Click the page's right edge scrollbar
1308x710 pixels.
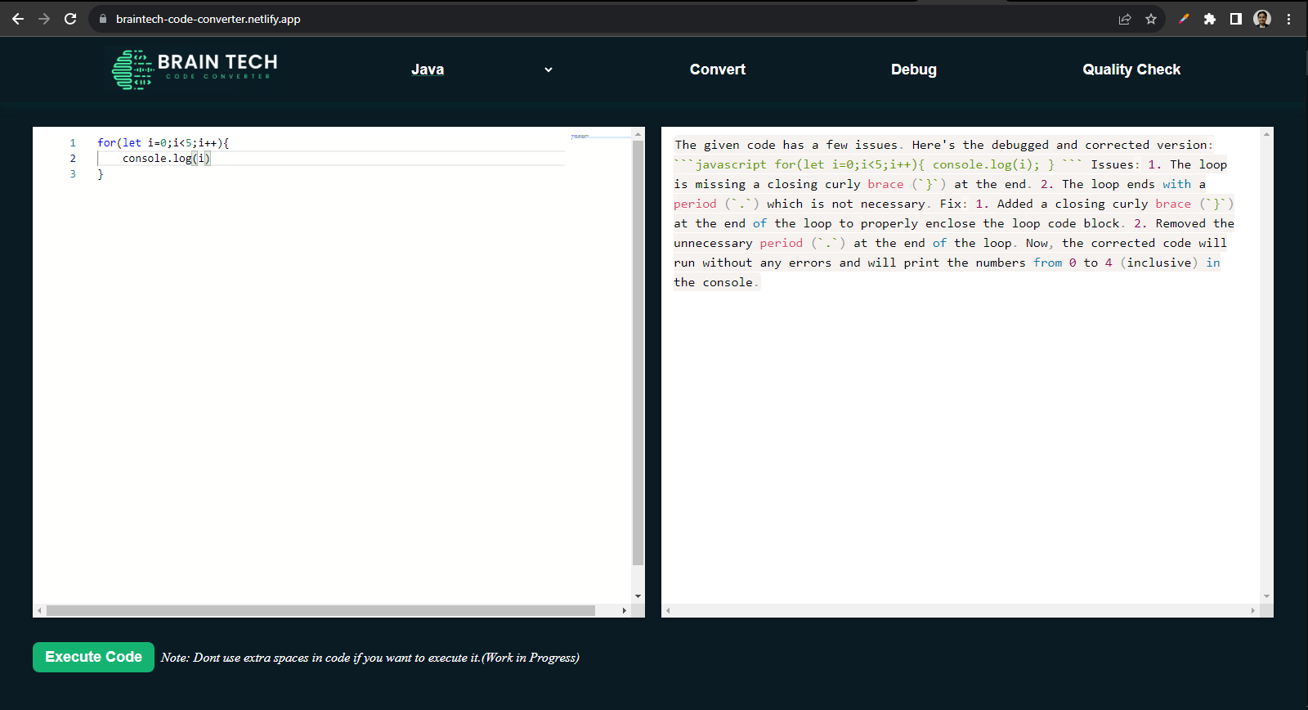(1305, 63)
